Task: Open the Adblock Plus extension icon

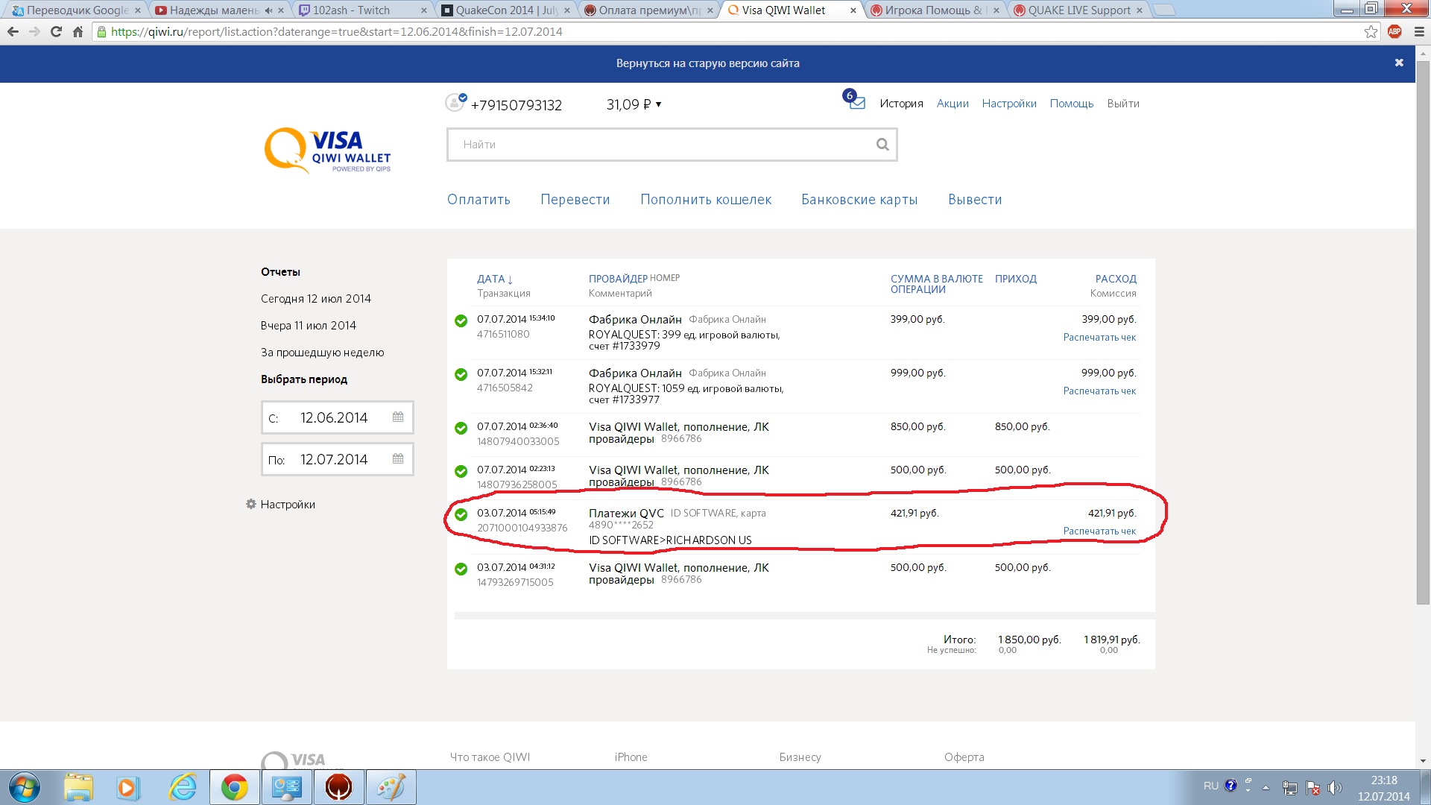Action: [x=1394, y=31]
